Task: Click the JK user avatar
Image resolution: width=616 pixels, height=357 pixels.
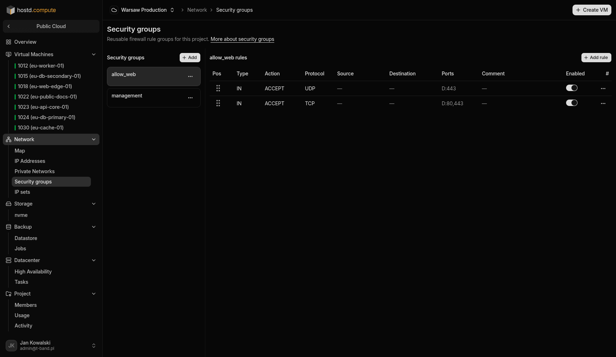Action: coord(11,346)
